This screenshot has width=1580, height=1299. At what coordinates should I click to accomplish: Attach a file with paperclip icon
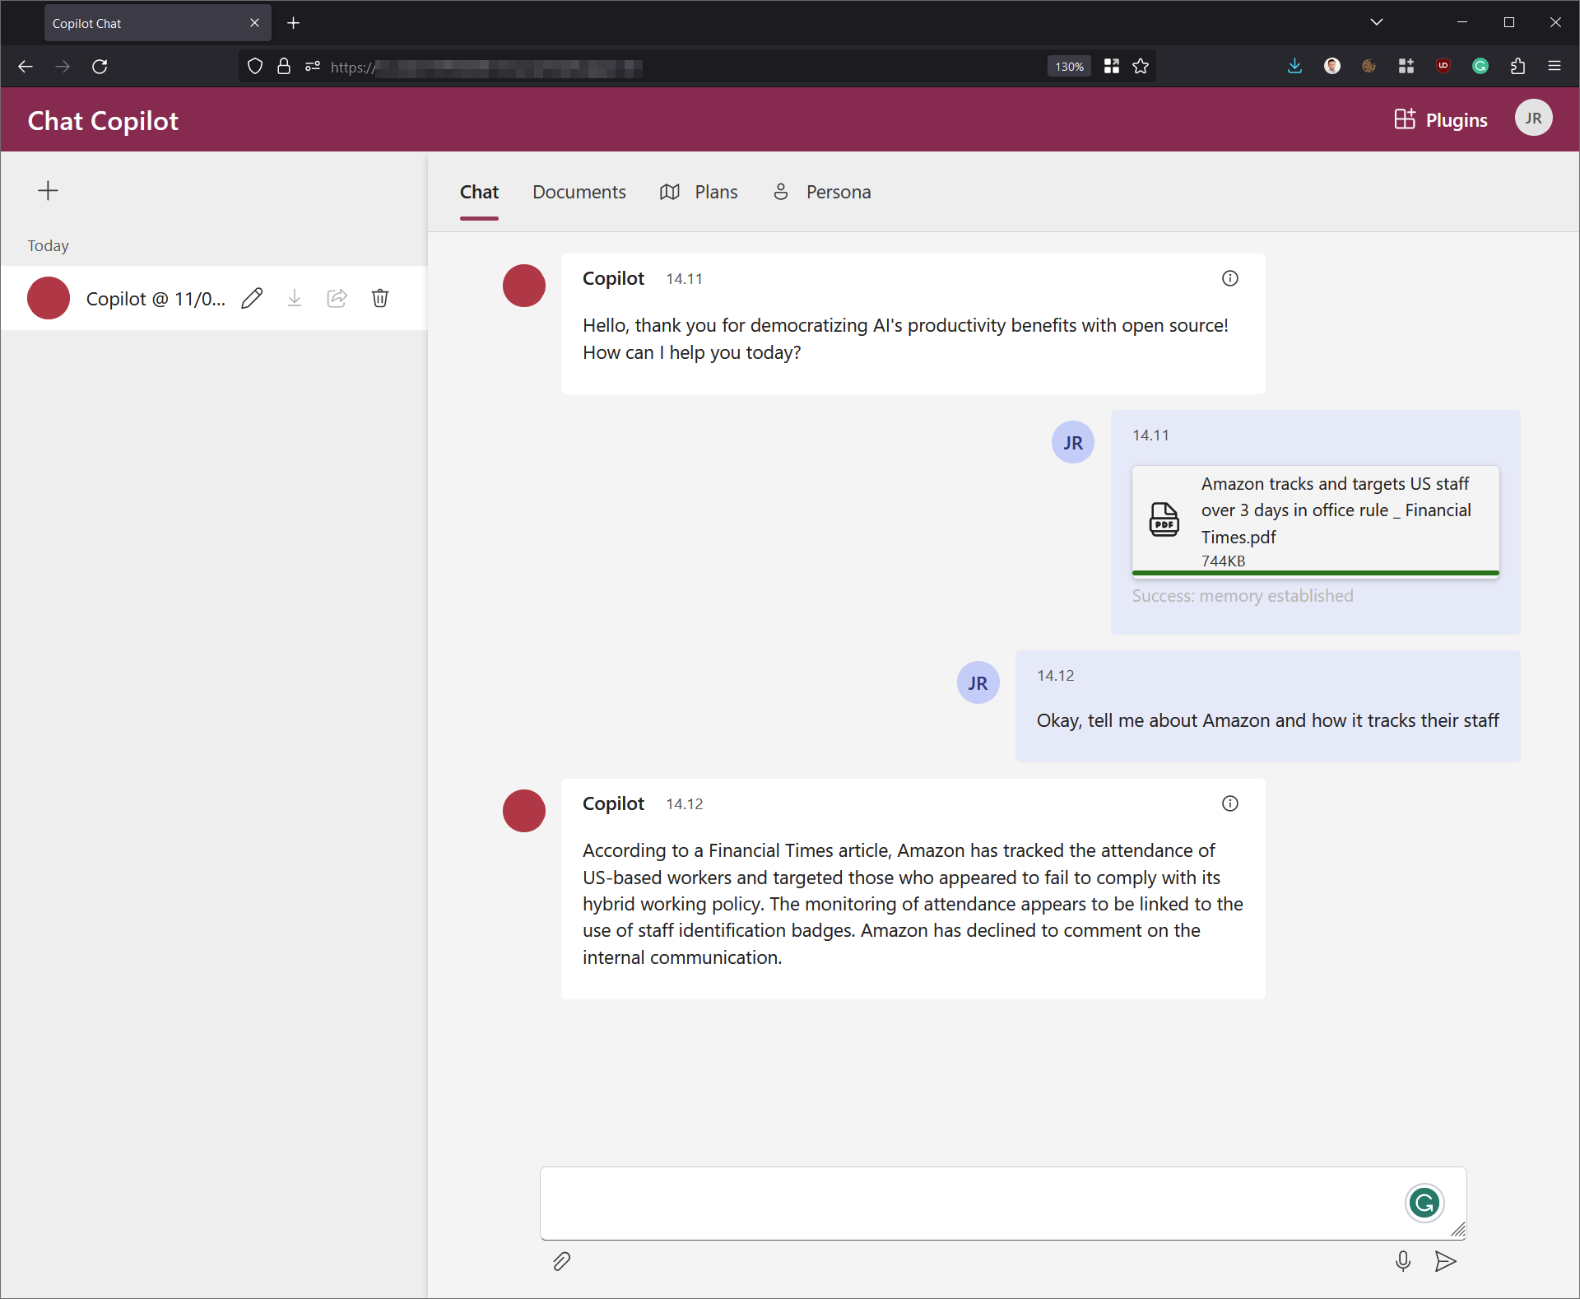tap(562, 1261)
